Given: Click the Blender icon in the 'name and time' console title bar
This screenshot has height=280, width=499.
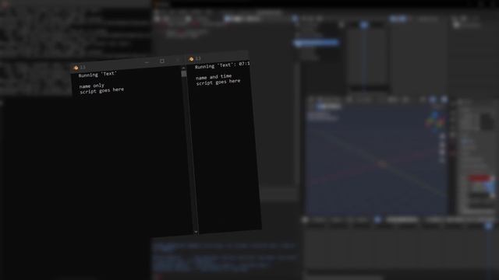Looking at the screenshot, I should (191, 59).
